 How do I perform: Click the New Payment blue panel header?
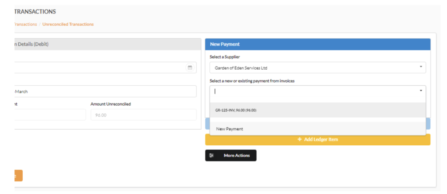317,44
